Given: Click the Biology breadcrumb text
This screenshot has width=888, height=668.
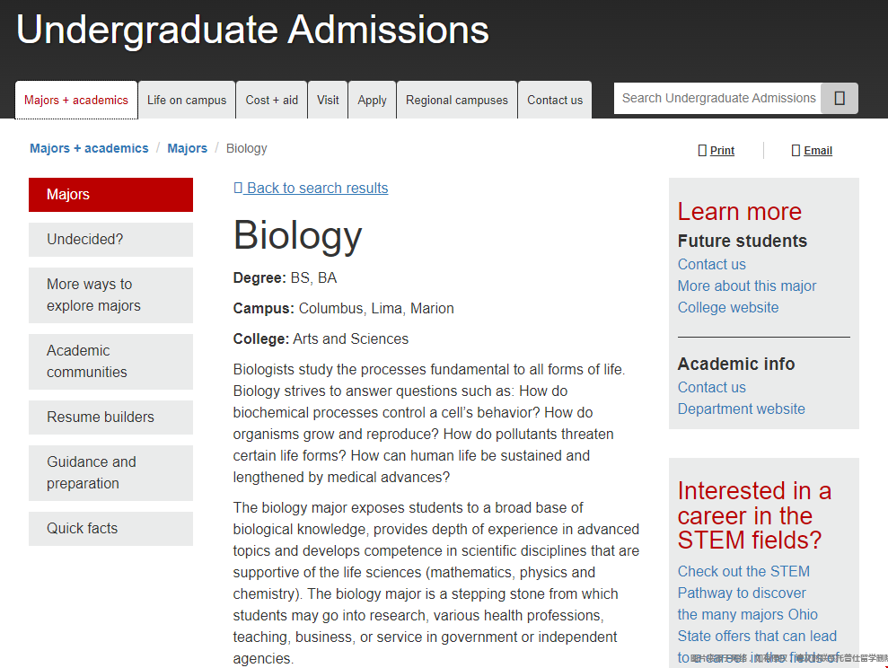Looking at the screenshot, I should [246, 148].
